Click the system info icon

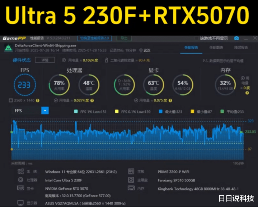pyautogui.click(x=20, y=171)
